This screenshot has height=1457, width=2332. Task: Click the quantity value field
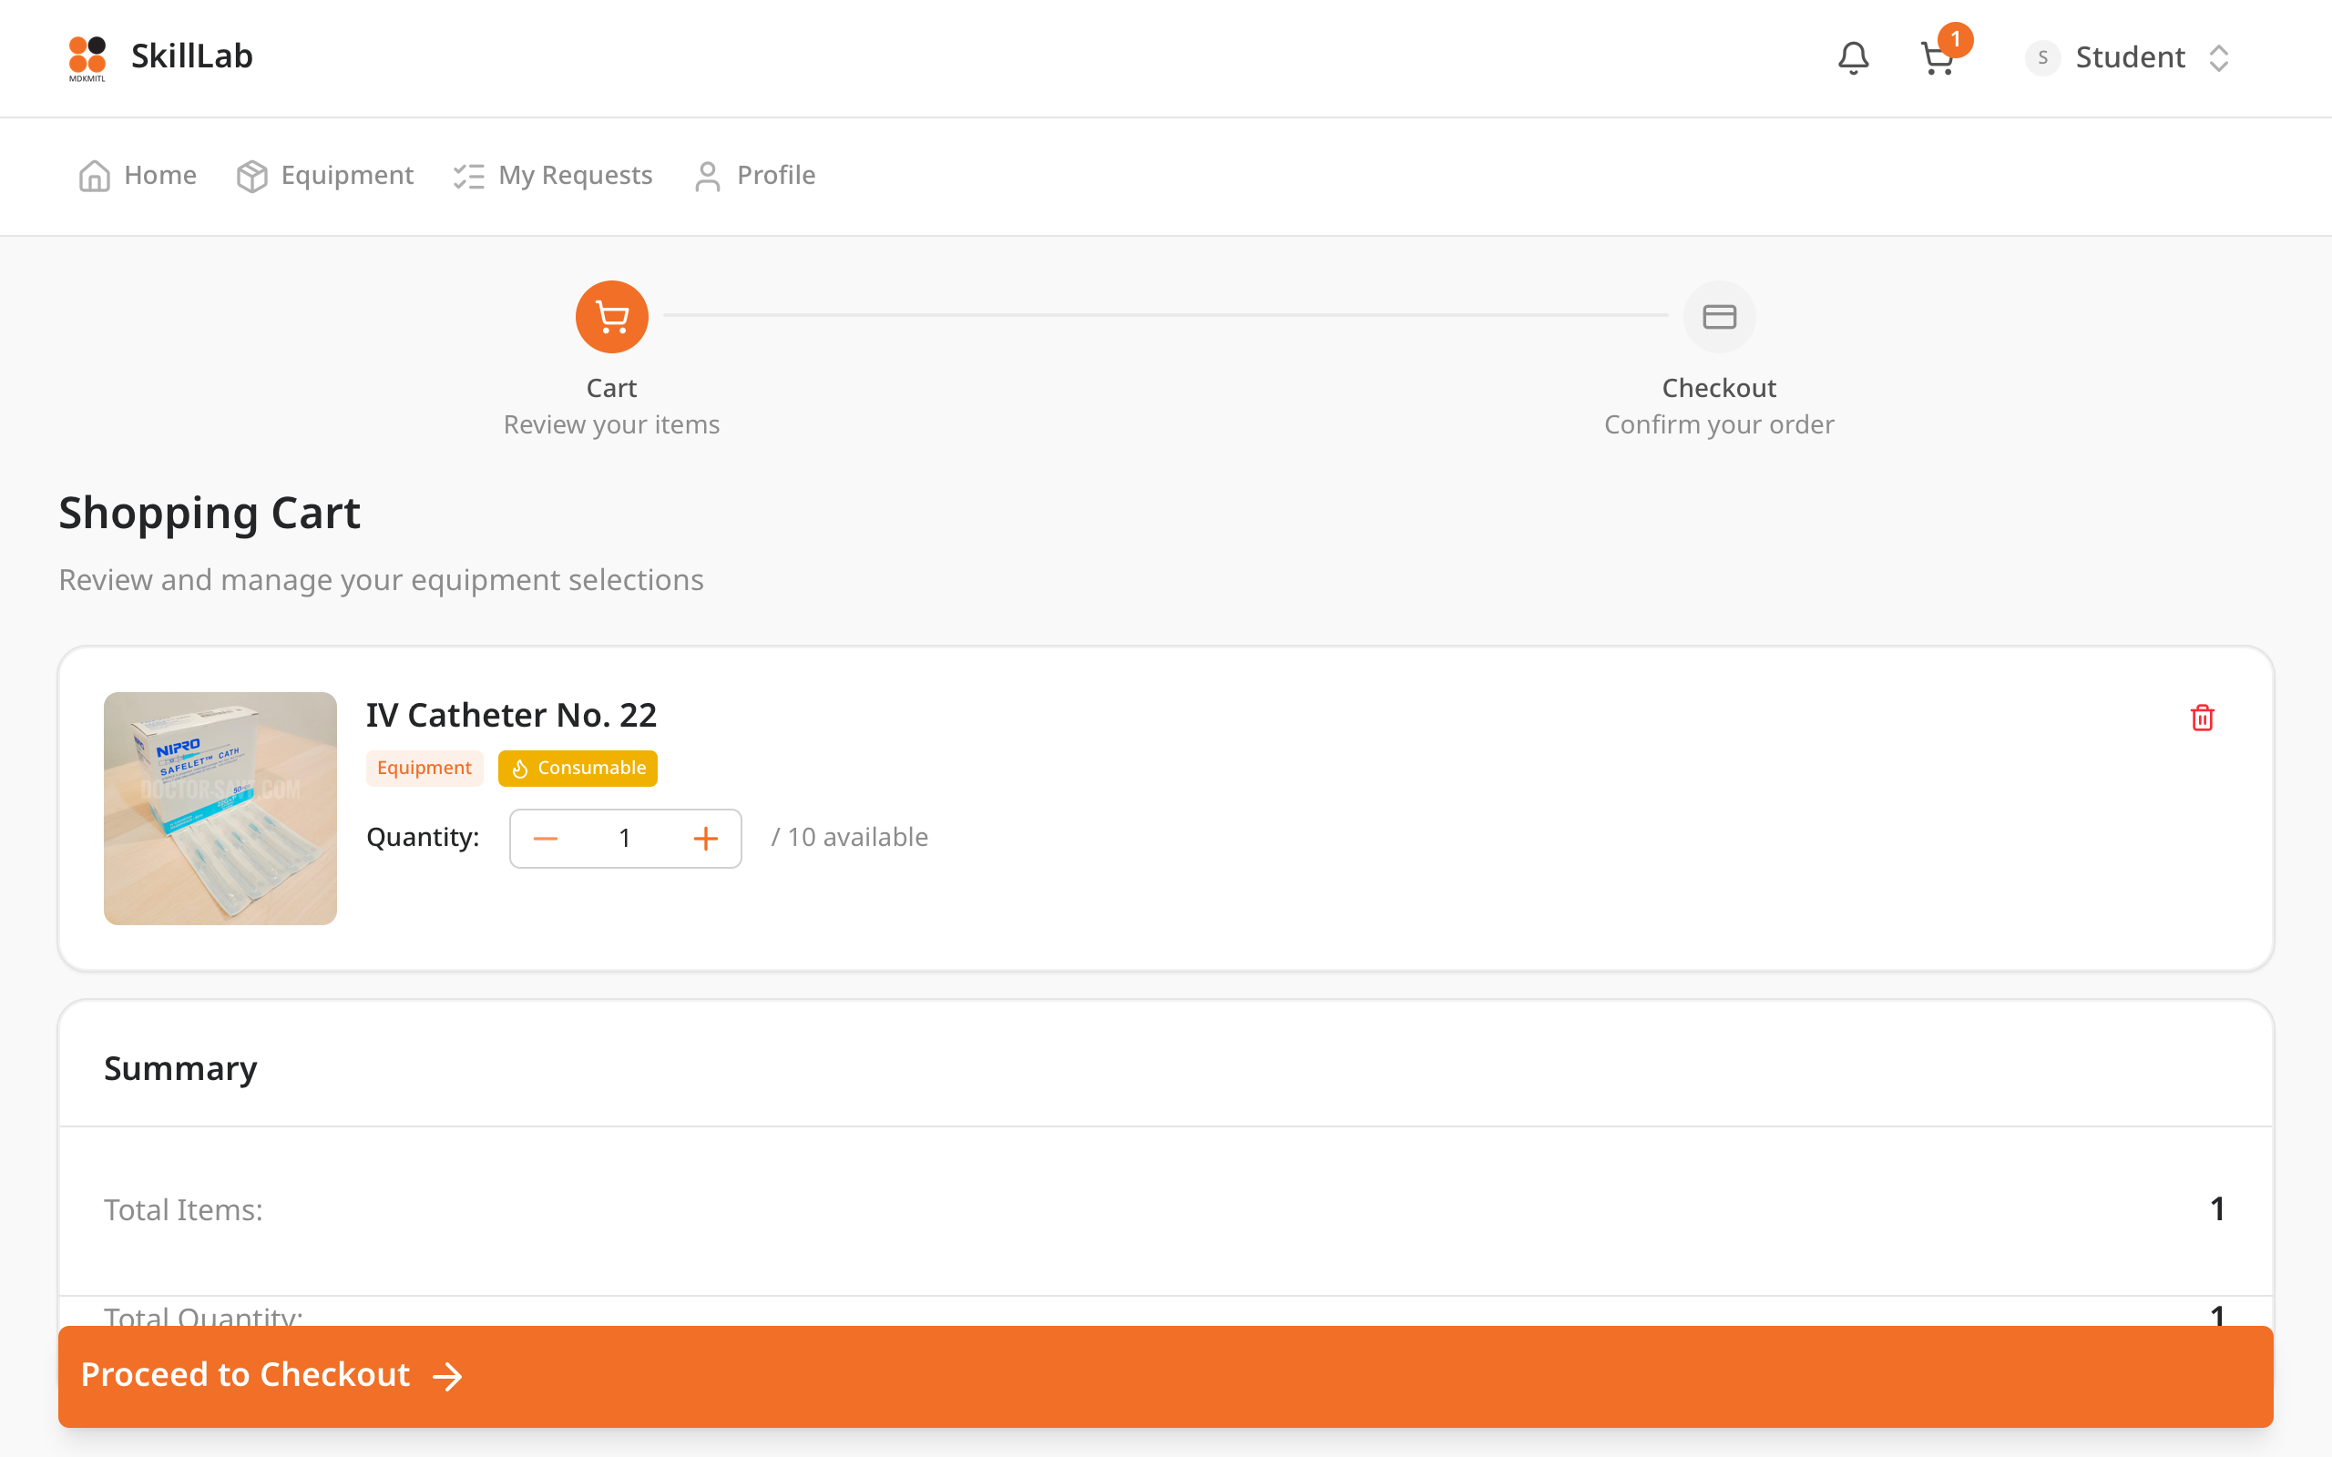coord(624,839)
